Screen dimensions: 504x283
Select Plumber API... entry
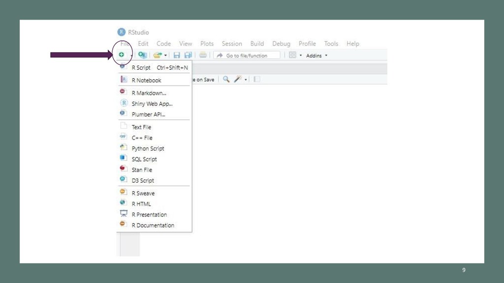[x=155, y=114]
